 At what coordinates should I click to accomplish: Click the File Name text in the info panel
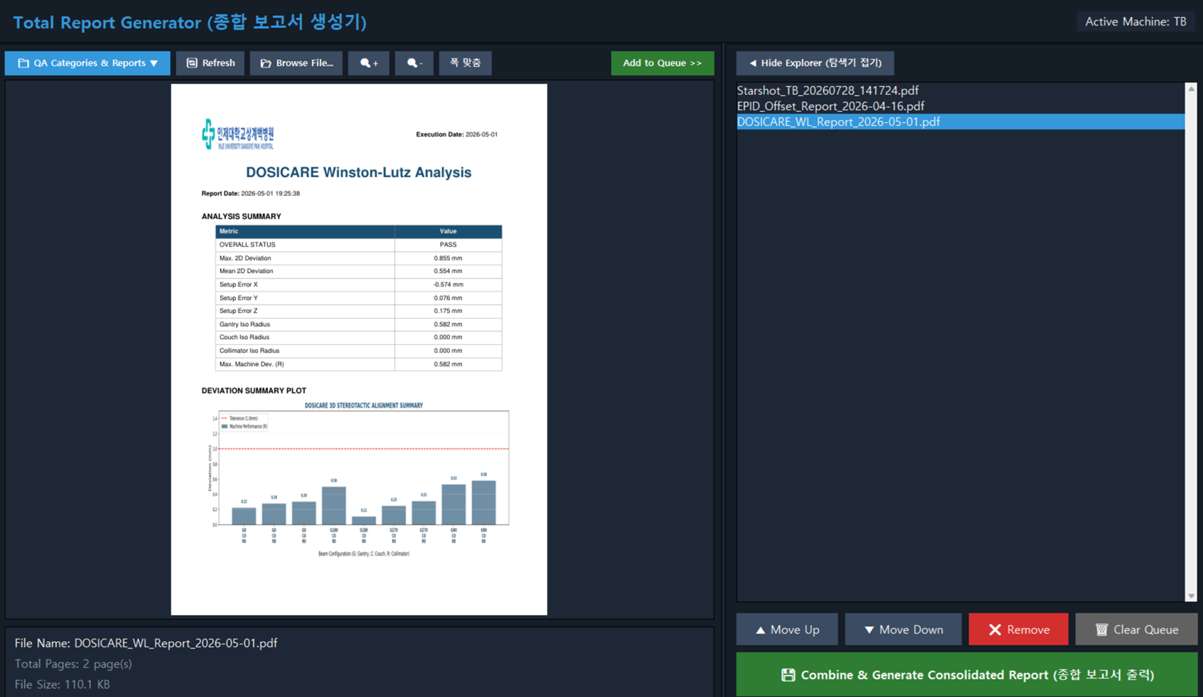(x=146, y=643)
